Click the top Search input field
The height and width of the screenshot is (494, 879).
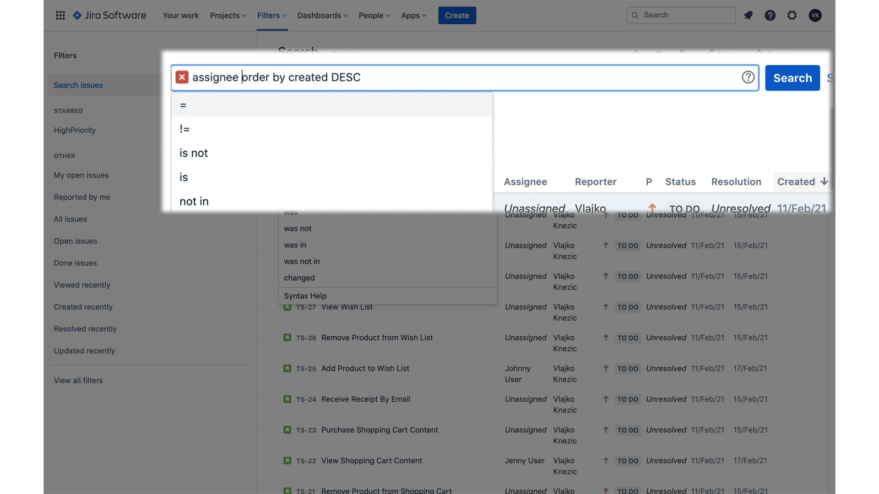tap(681, 15)
